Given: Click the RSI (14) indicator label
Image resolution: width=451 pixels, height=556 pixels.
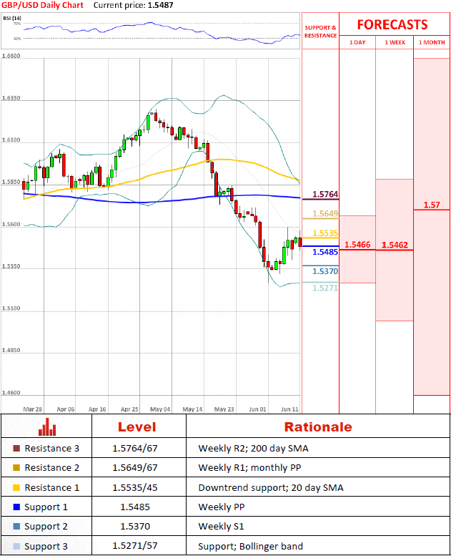Looking at the screenshot, I should click(12, 18).
